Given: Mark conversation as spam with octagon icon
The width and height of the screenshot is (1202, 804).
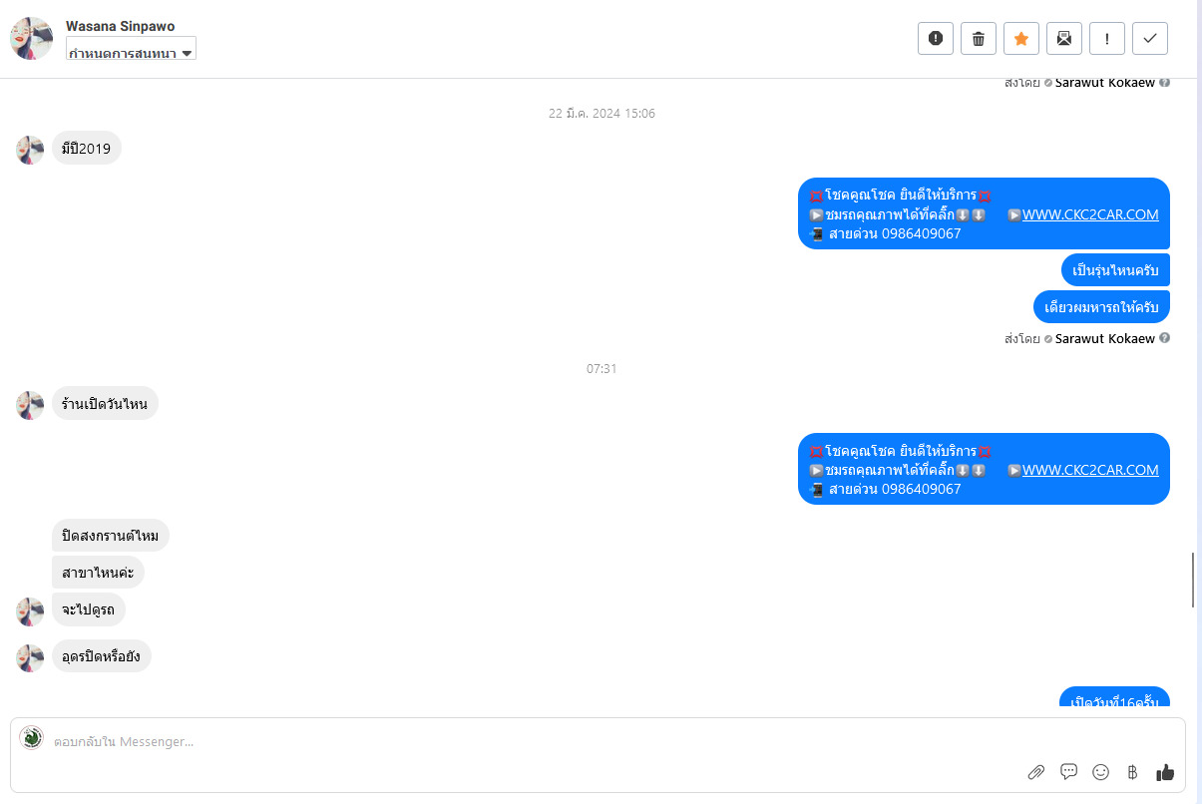Looking at the screenshot, I should (x=936, y=38).
